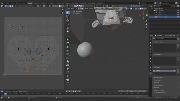This screenshot has width=180, height=101.
Task: Select the Smooth tool
Action: coord(67,69)
